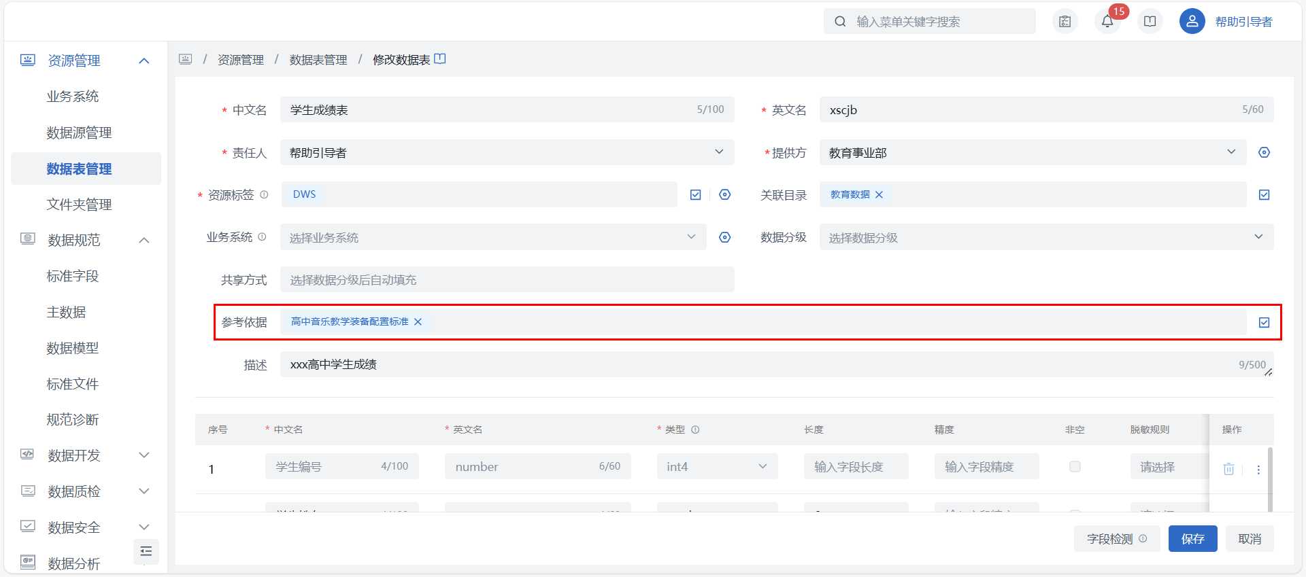1306x577 pixels.
Task: Open the notification bell icon
Action: [x=1107, y=22]
